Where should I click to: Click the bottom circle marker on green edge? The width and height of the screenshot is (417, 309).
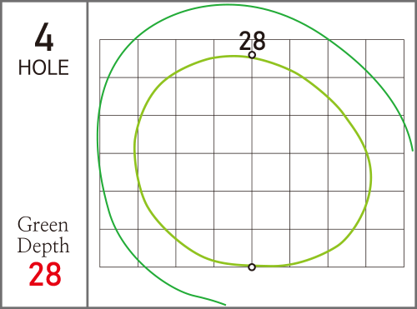(x=252, y=267)
